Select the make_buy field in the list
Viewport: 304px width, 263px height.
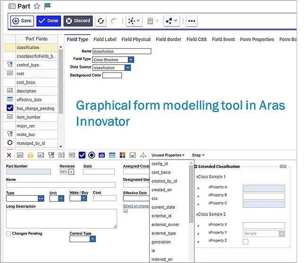[31, 135]
